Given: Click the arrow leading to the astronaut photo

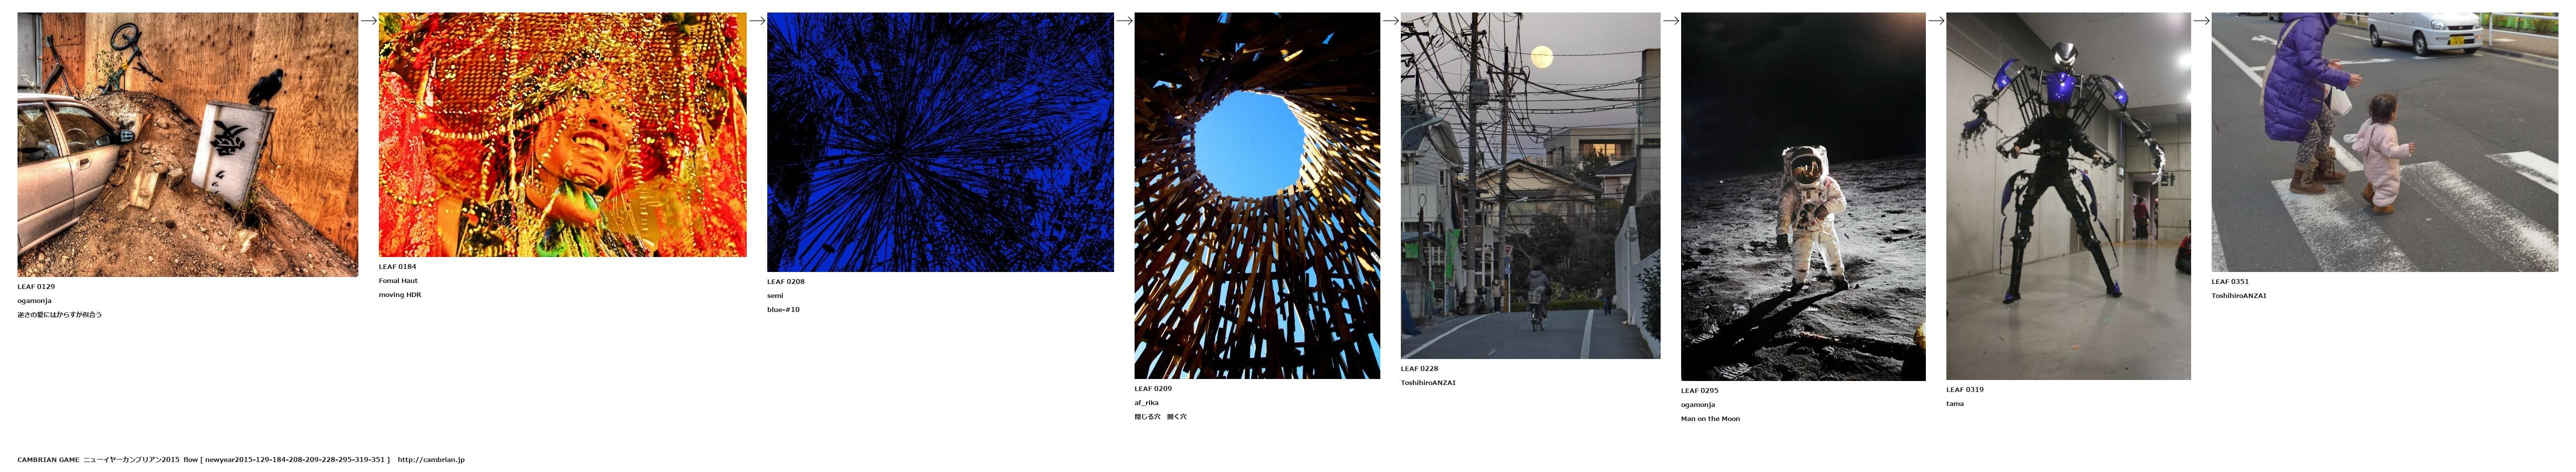Looking at the screenshot, I should click(x=1671, y=20).
